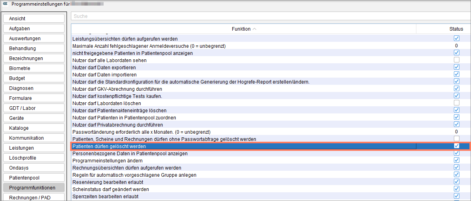Viewport: 471px width, 201px height.
Task: Uncheck Patienten dürfen gelöscht werden
Action: point(457,146)
